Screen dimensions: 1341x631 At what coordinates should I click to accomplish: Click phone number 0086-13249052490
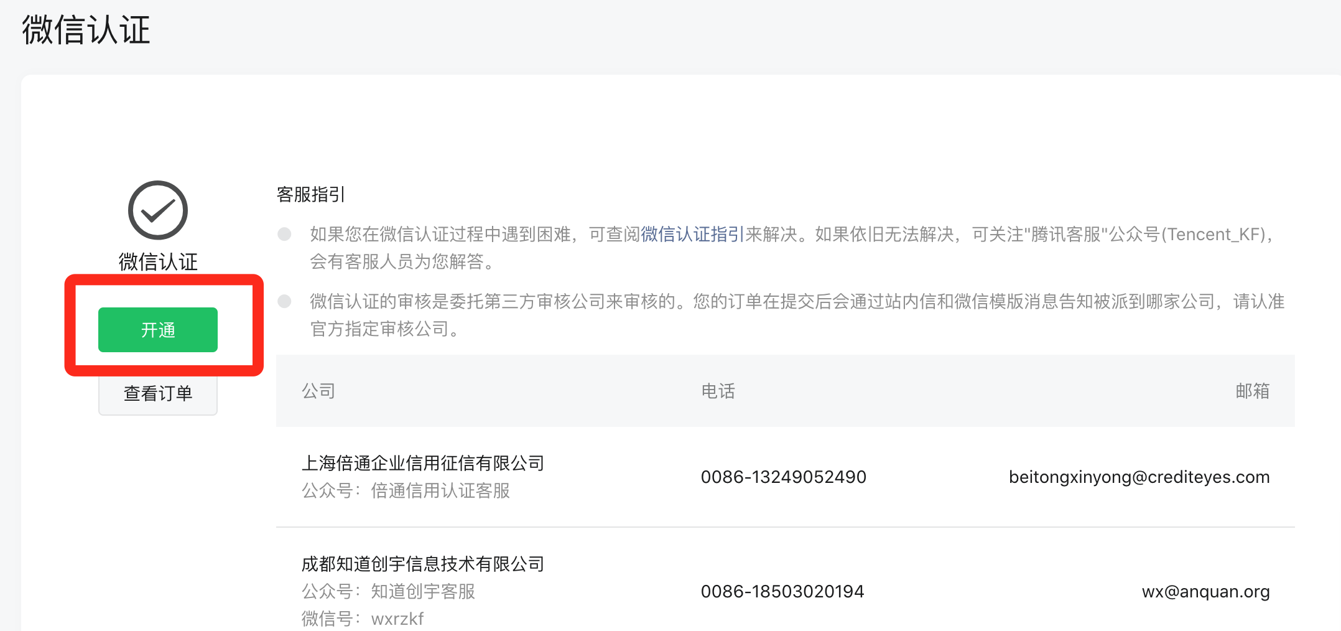click(784, 477)
